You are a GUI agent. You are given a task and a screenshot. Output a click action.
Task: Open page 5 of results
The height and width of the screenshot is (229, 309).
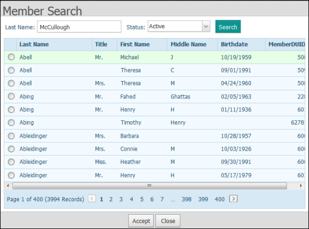pyautogui.click(x=142, y=200)
